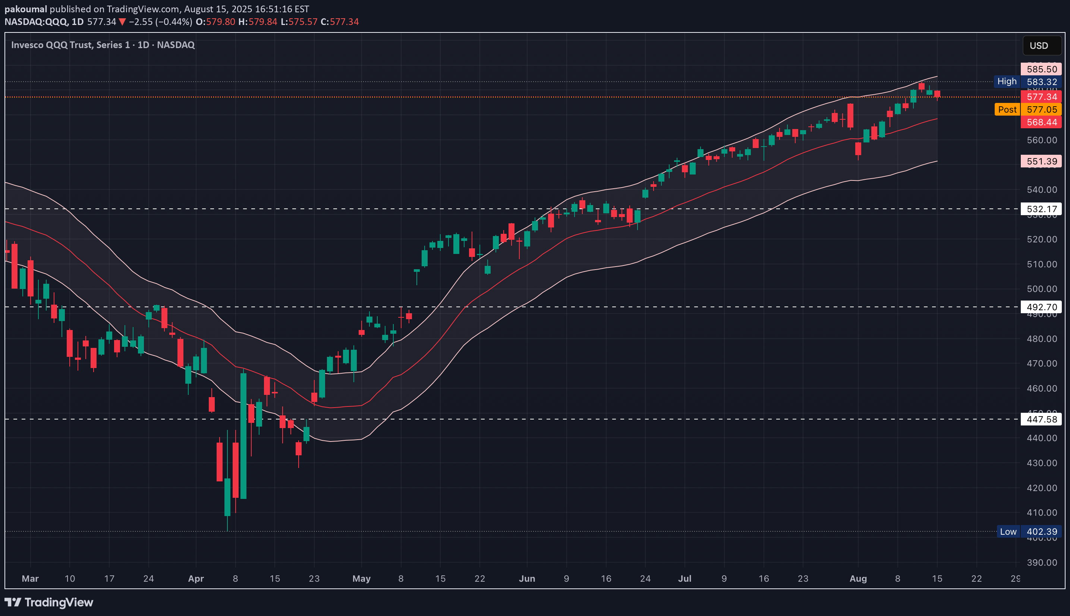Viewport: 1070px width, 616px height.
Task: Click the 10 date label after Mar
Action: [x=70, y=578]
